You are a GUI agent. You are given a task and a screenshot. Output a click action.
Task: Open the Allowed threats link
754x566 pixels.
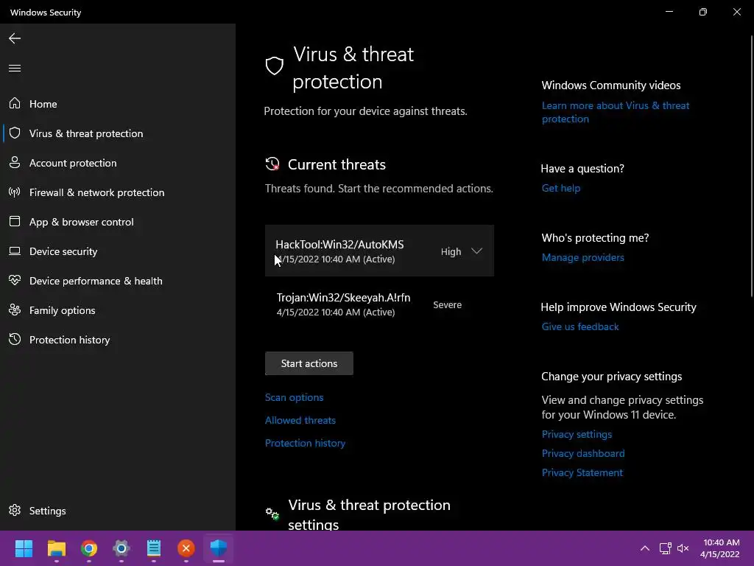coord(300,420)
